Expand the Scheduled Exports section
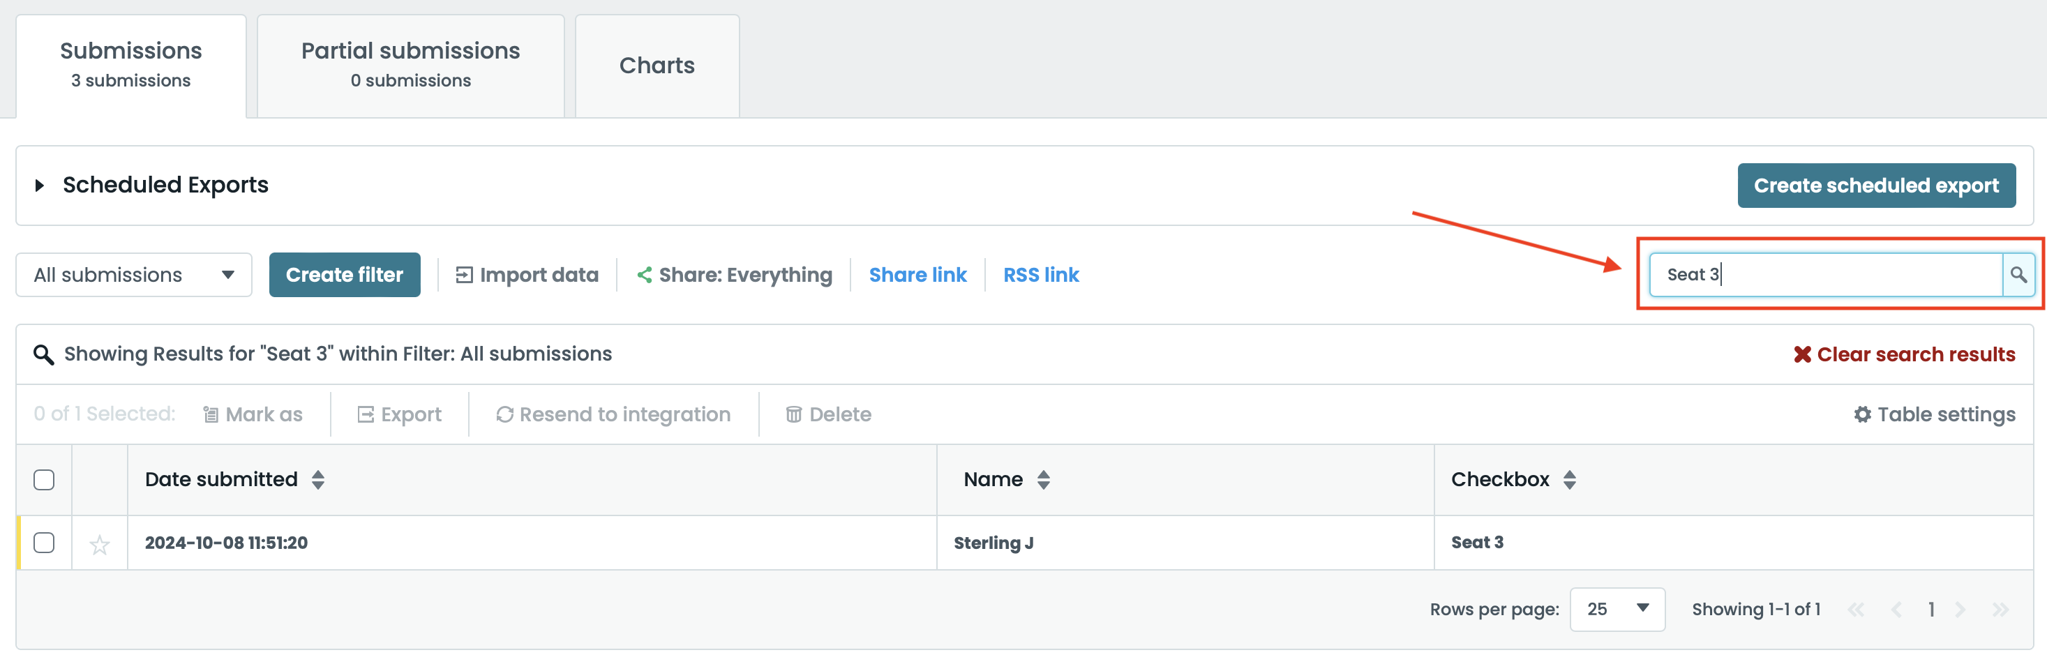The width and height of the screenshot is (2047, 671). click(x=39, y=185)
